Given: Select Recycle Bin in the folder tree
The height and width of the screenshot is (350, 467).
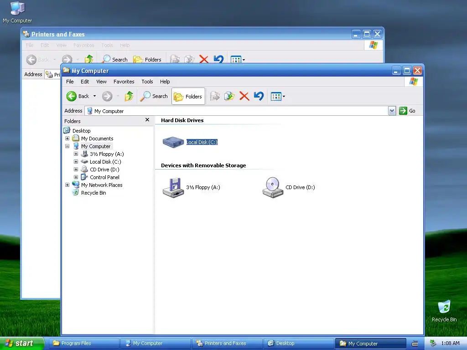Looking at the screenshot, I should point(93,193).
